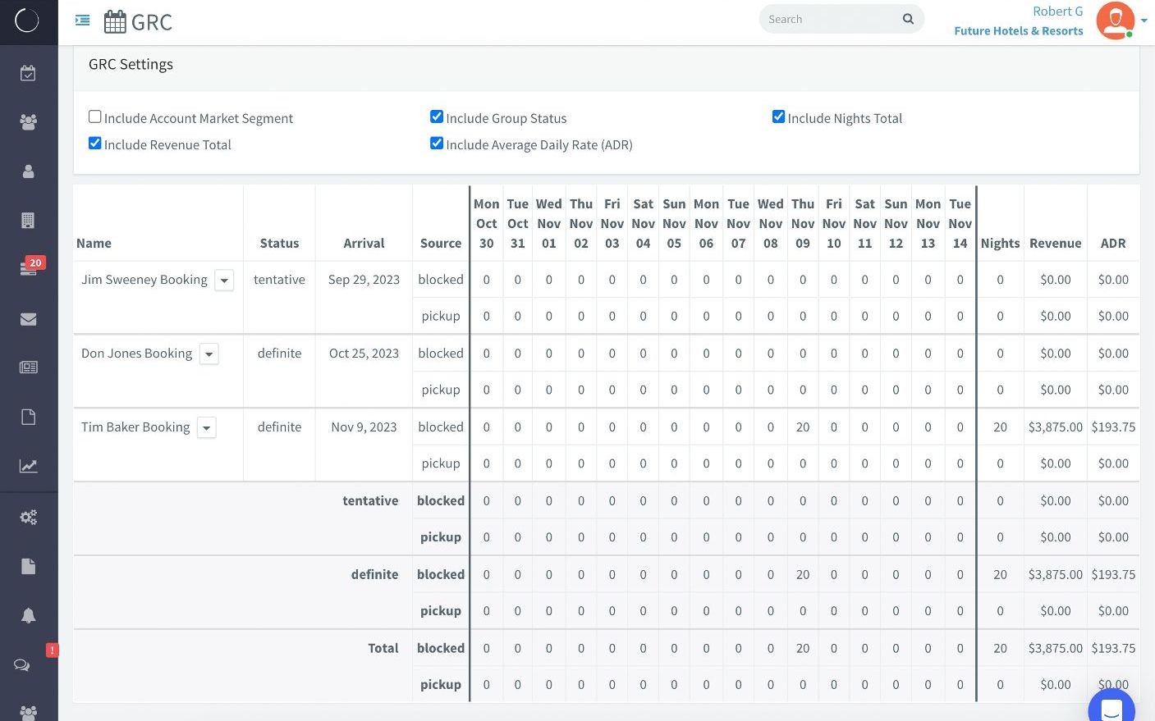
Task: Click the bell notifications icon
Action: pos(28,615)
